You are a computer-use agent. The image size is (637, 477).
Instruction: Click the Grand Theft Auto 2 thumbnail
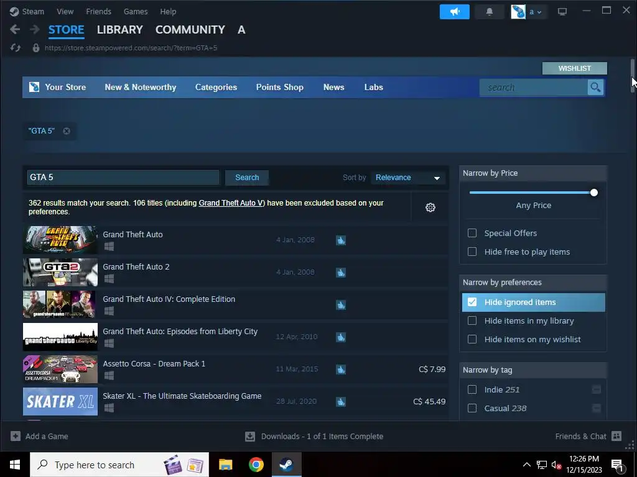tap(60, 272)
